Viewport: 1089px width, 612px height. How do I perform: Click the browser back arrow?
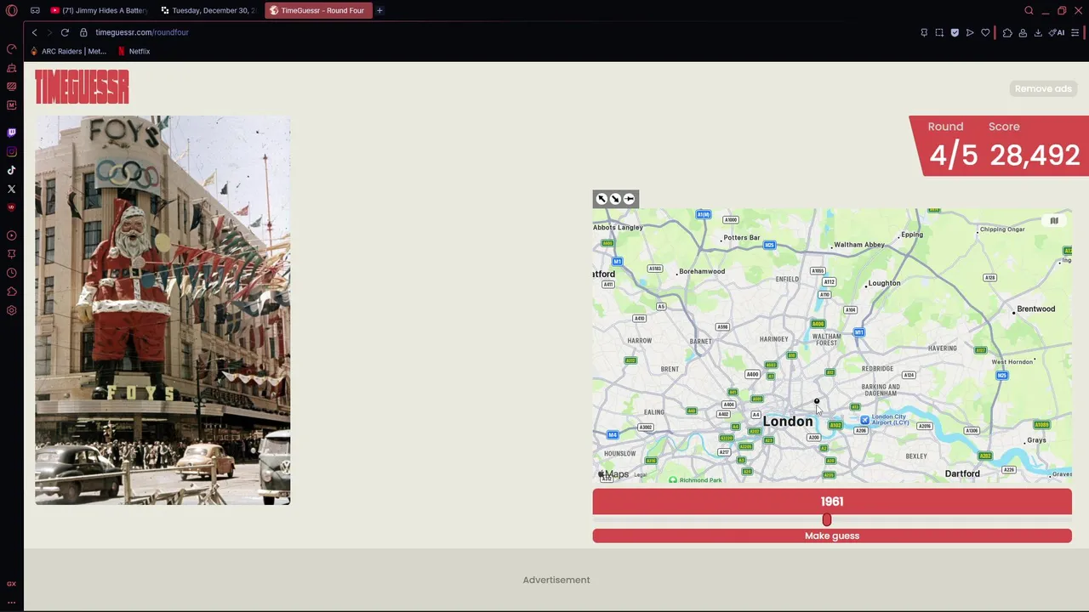click(x=34, y=32)
